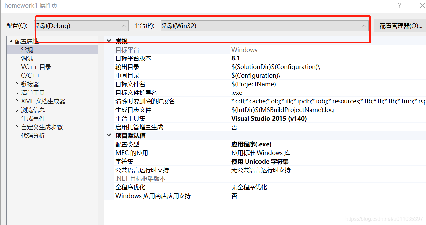
Task: Expand the 代码分析 tree node
Action: [x=17, y=136]
